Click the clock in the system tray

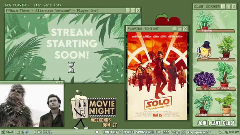[234, 132]
